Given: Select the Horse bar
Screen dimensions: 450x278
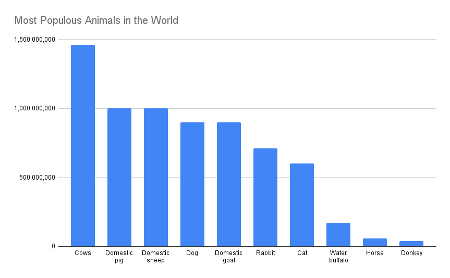Looking at the screenshot, I should [x=375, y=243].
